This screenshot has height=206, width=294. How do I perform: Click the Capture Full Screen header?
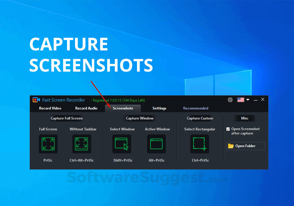(66, 118)
